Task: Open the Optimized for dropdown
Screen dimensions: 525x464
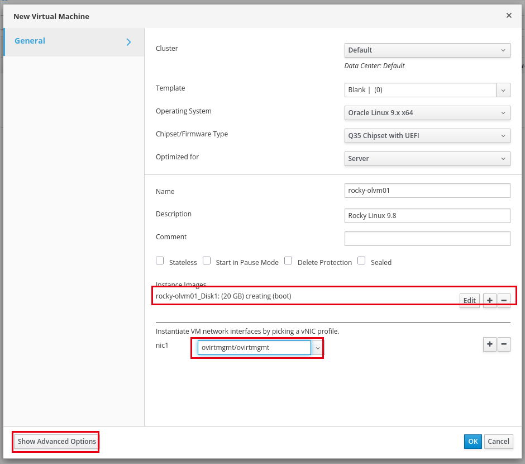Action: (x=427, y=159)
